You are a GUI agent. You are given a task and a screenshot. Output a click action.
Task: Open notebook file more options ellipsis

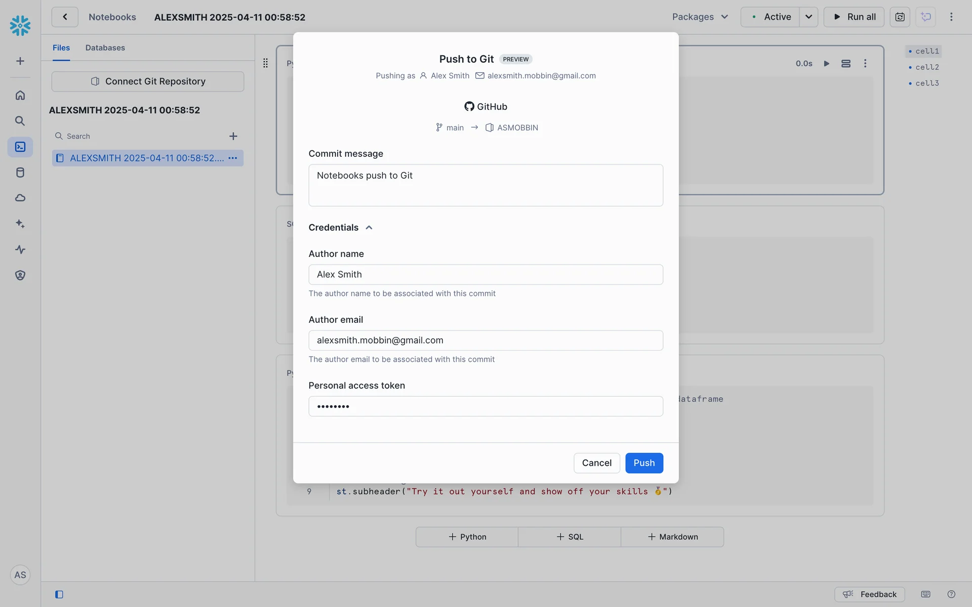(232, 158)
